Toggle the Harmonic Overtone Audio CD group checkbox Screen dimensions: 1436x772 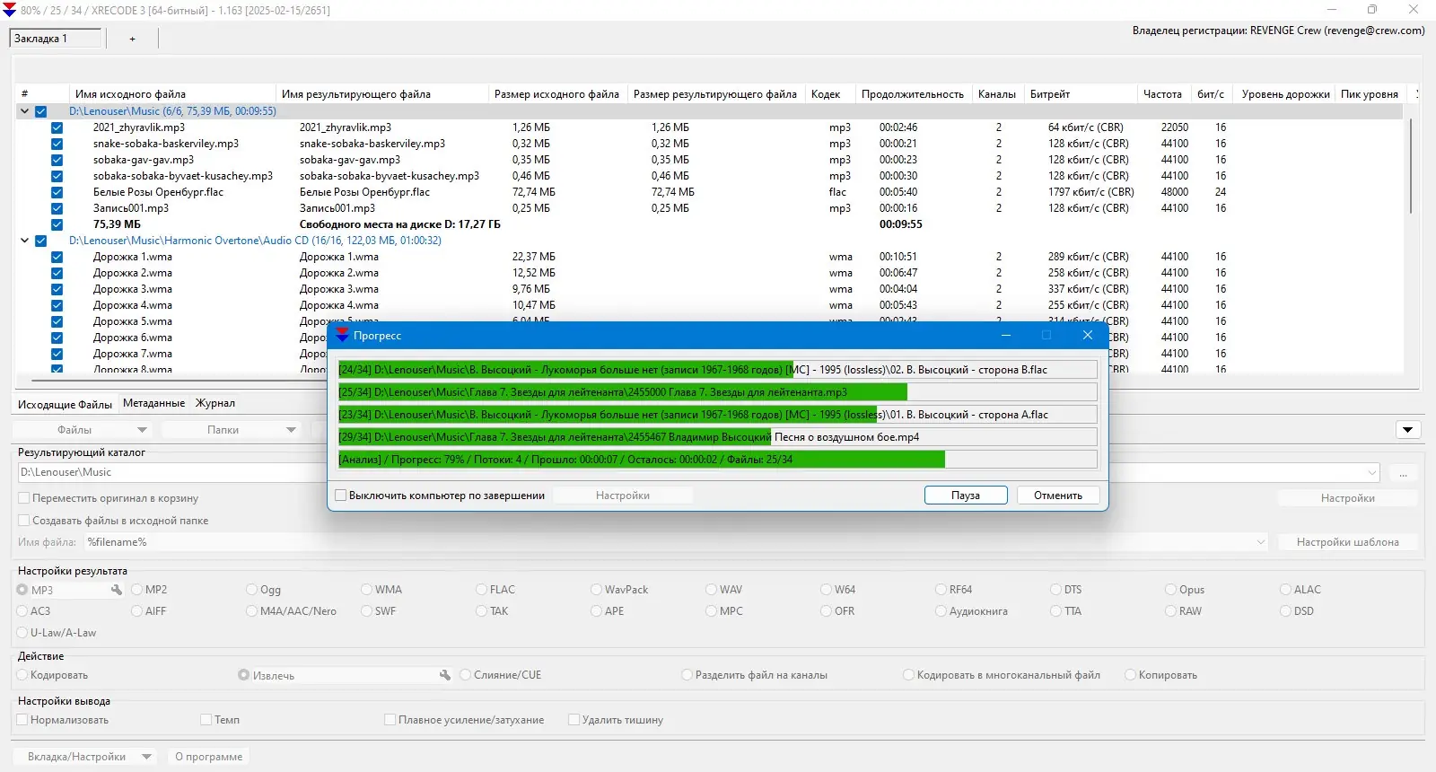click(x=40, y=241)
